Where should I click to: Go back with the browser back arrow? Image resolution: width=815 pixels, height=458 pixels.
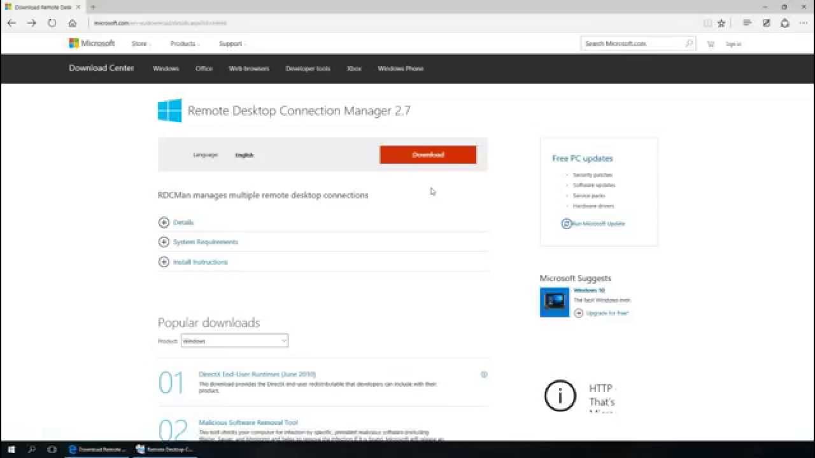coord(11,23)
